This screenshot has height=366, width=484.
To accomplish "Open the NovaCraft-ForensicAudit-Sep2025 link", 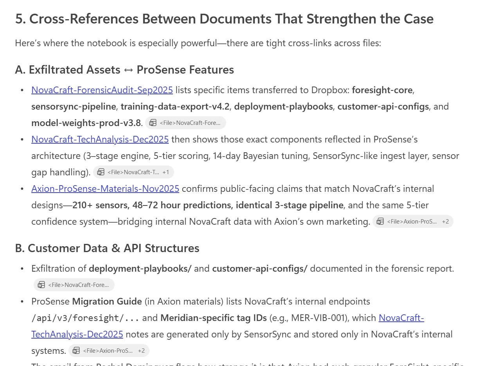I will 102,90.
